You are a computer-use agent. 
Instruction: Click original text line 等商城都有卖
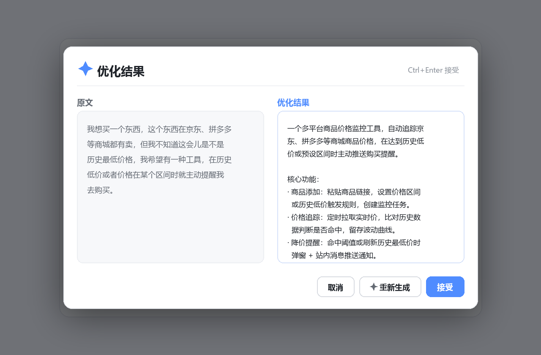[156, 144]
